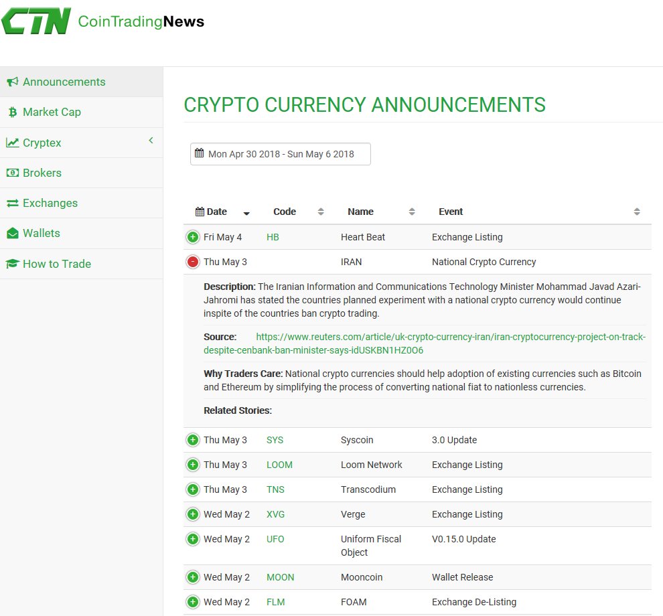Click the Wallets envelope icon

click(x=12, y=234)
